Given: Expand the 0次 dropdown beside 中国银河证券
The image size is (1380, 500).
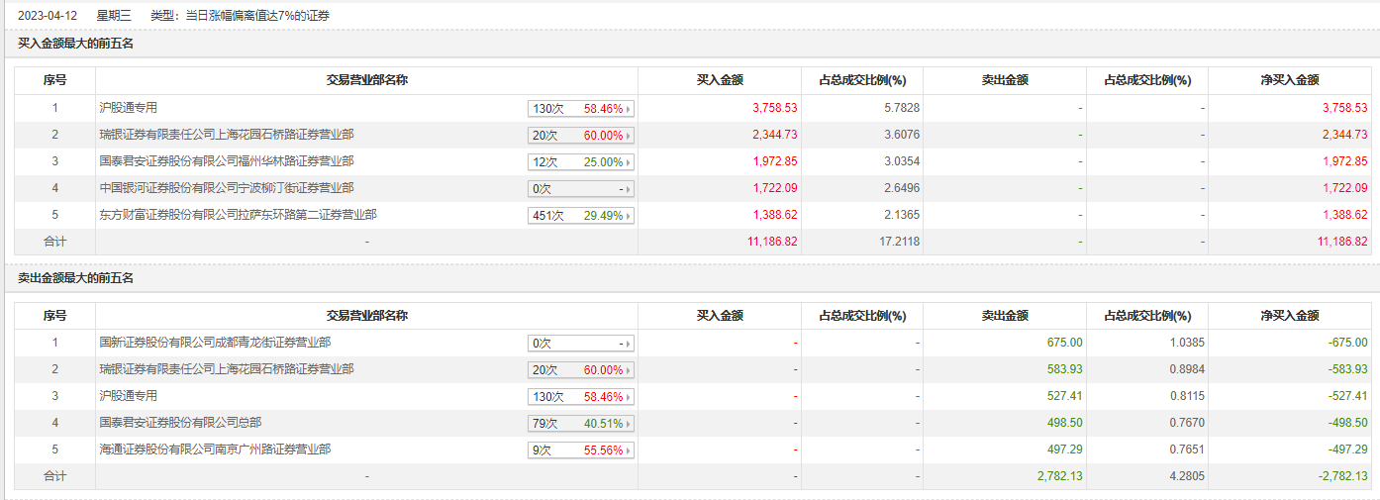Looking at the screenshot, I should [x=581, y=189].
